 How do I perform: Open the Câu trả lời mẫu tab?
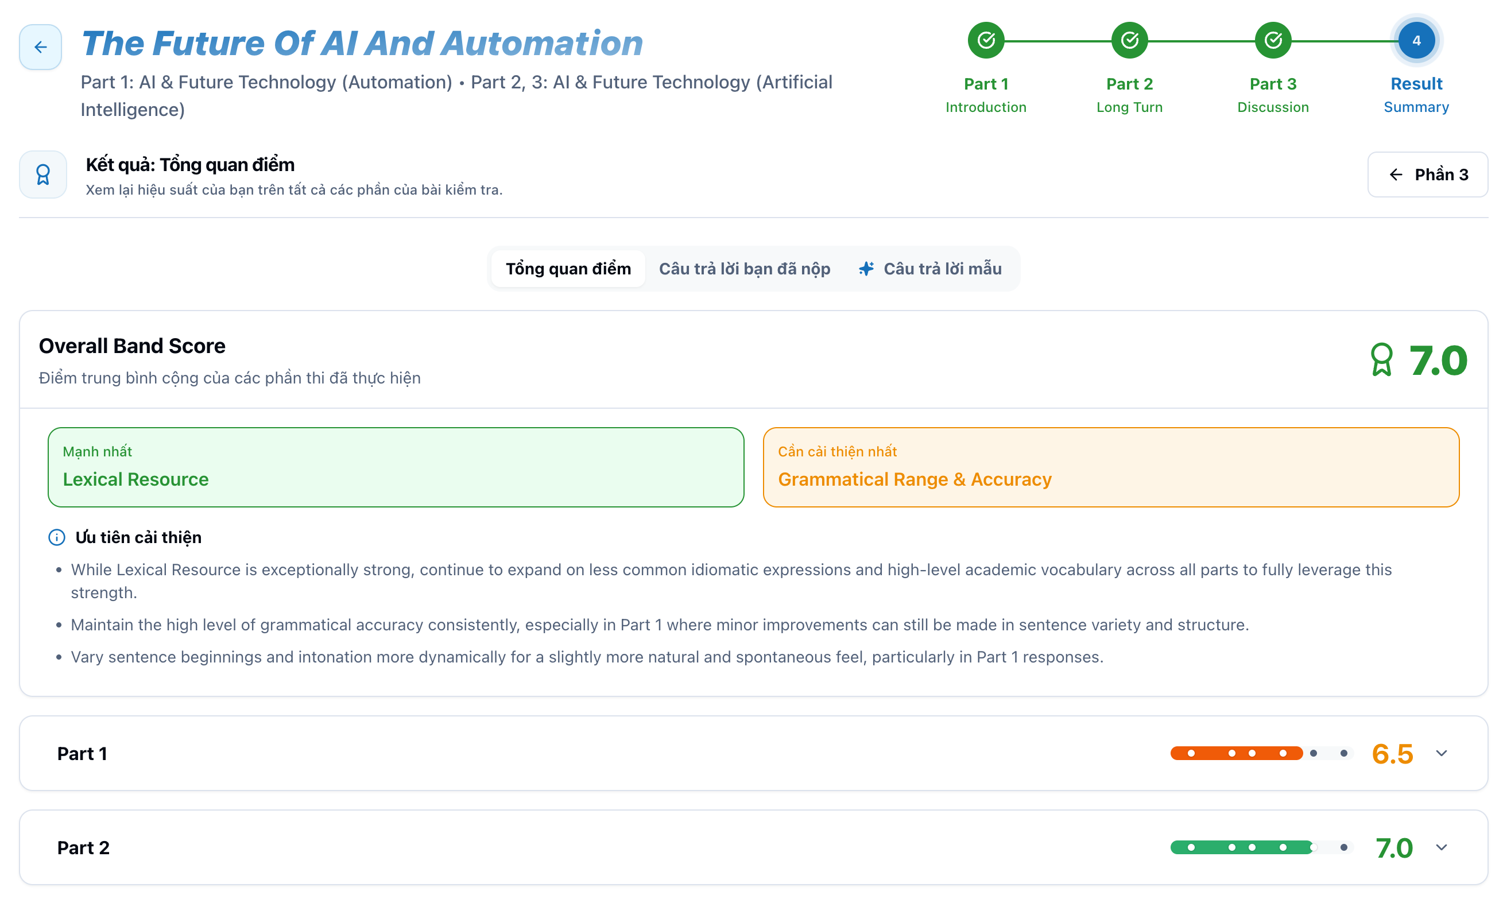coord(943,268)
